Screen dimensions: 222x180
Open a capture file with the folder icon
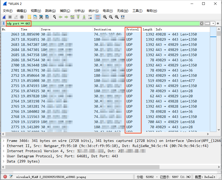pyautogui.click(x=29, y=17)
